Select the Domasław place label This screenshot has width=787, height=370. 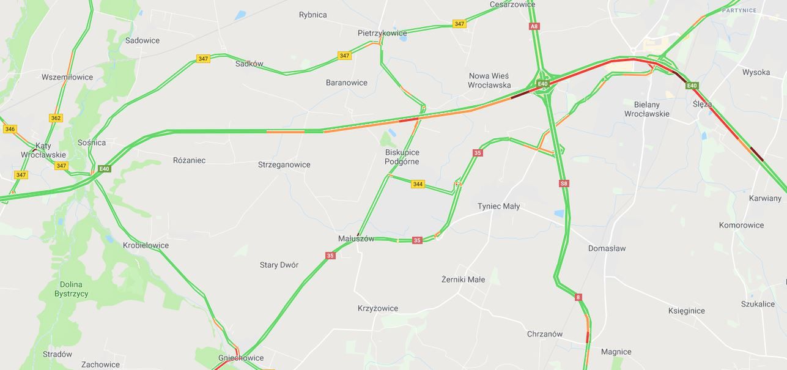pyautogui.click(x=607, y=249)
